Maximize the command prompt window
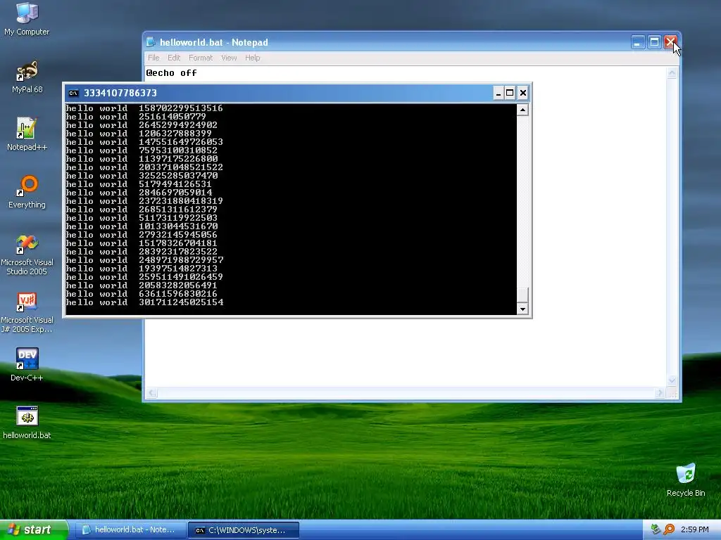This screenshot has height=540, width=721. coord(510,94)
